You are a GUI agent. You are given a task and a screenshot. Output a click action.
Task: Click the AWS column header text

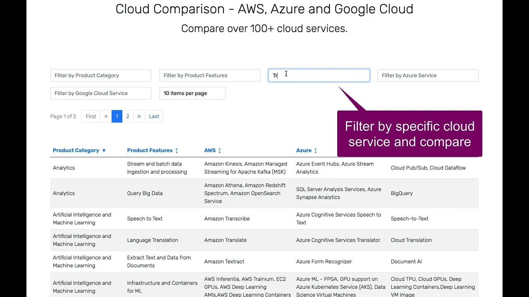click(210, 151)
